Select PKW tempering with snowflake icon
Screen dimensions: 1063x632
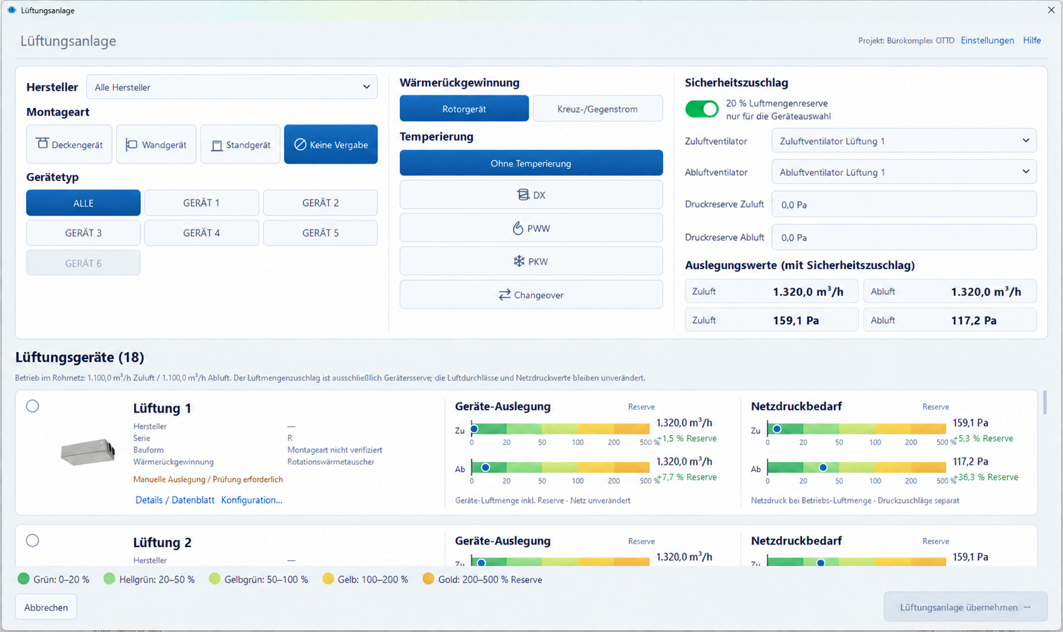click(531, 261)
